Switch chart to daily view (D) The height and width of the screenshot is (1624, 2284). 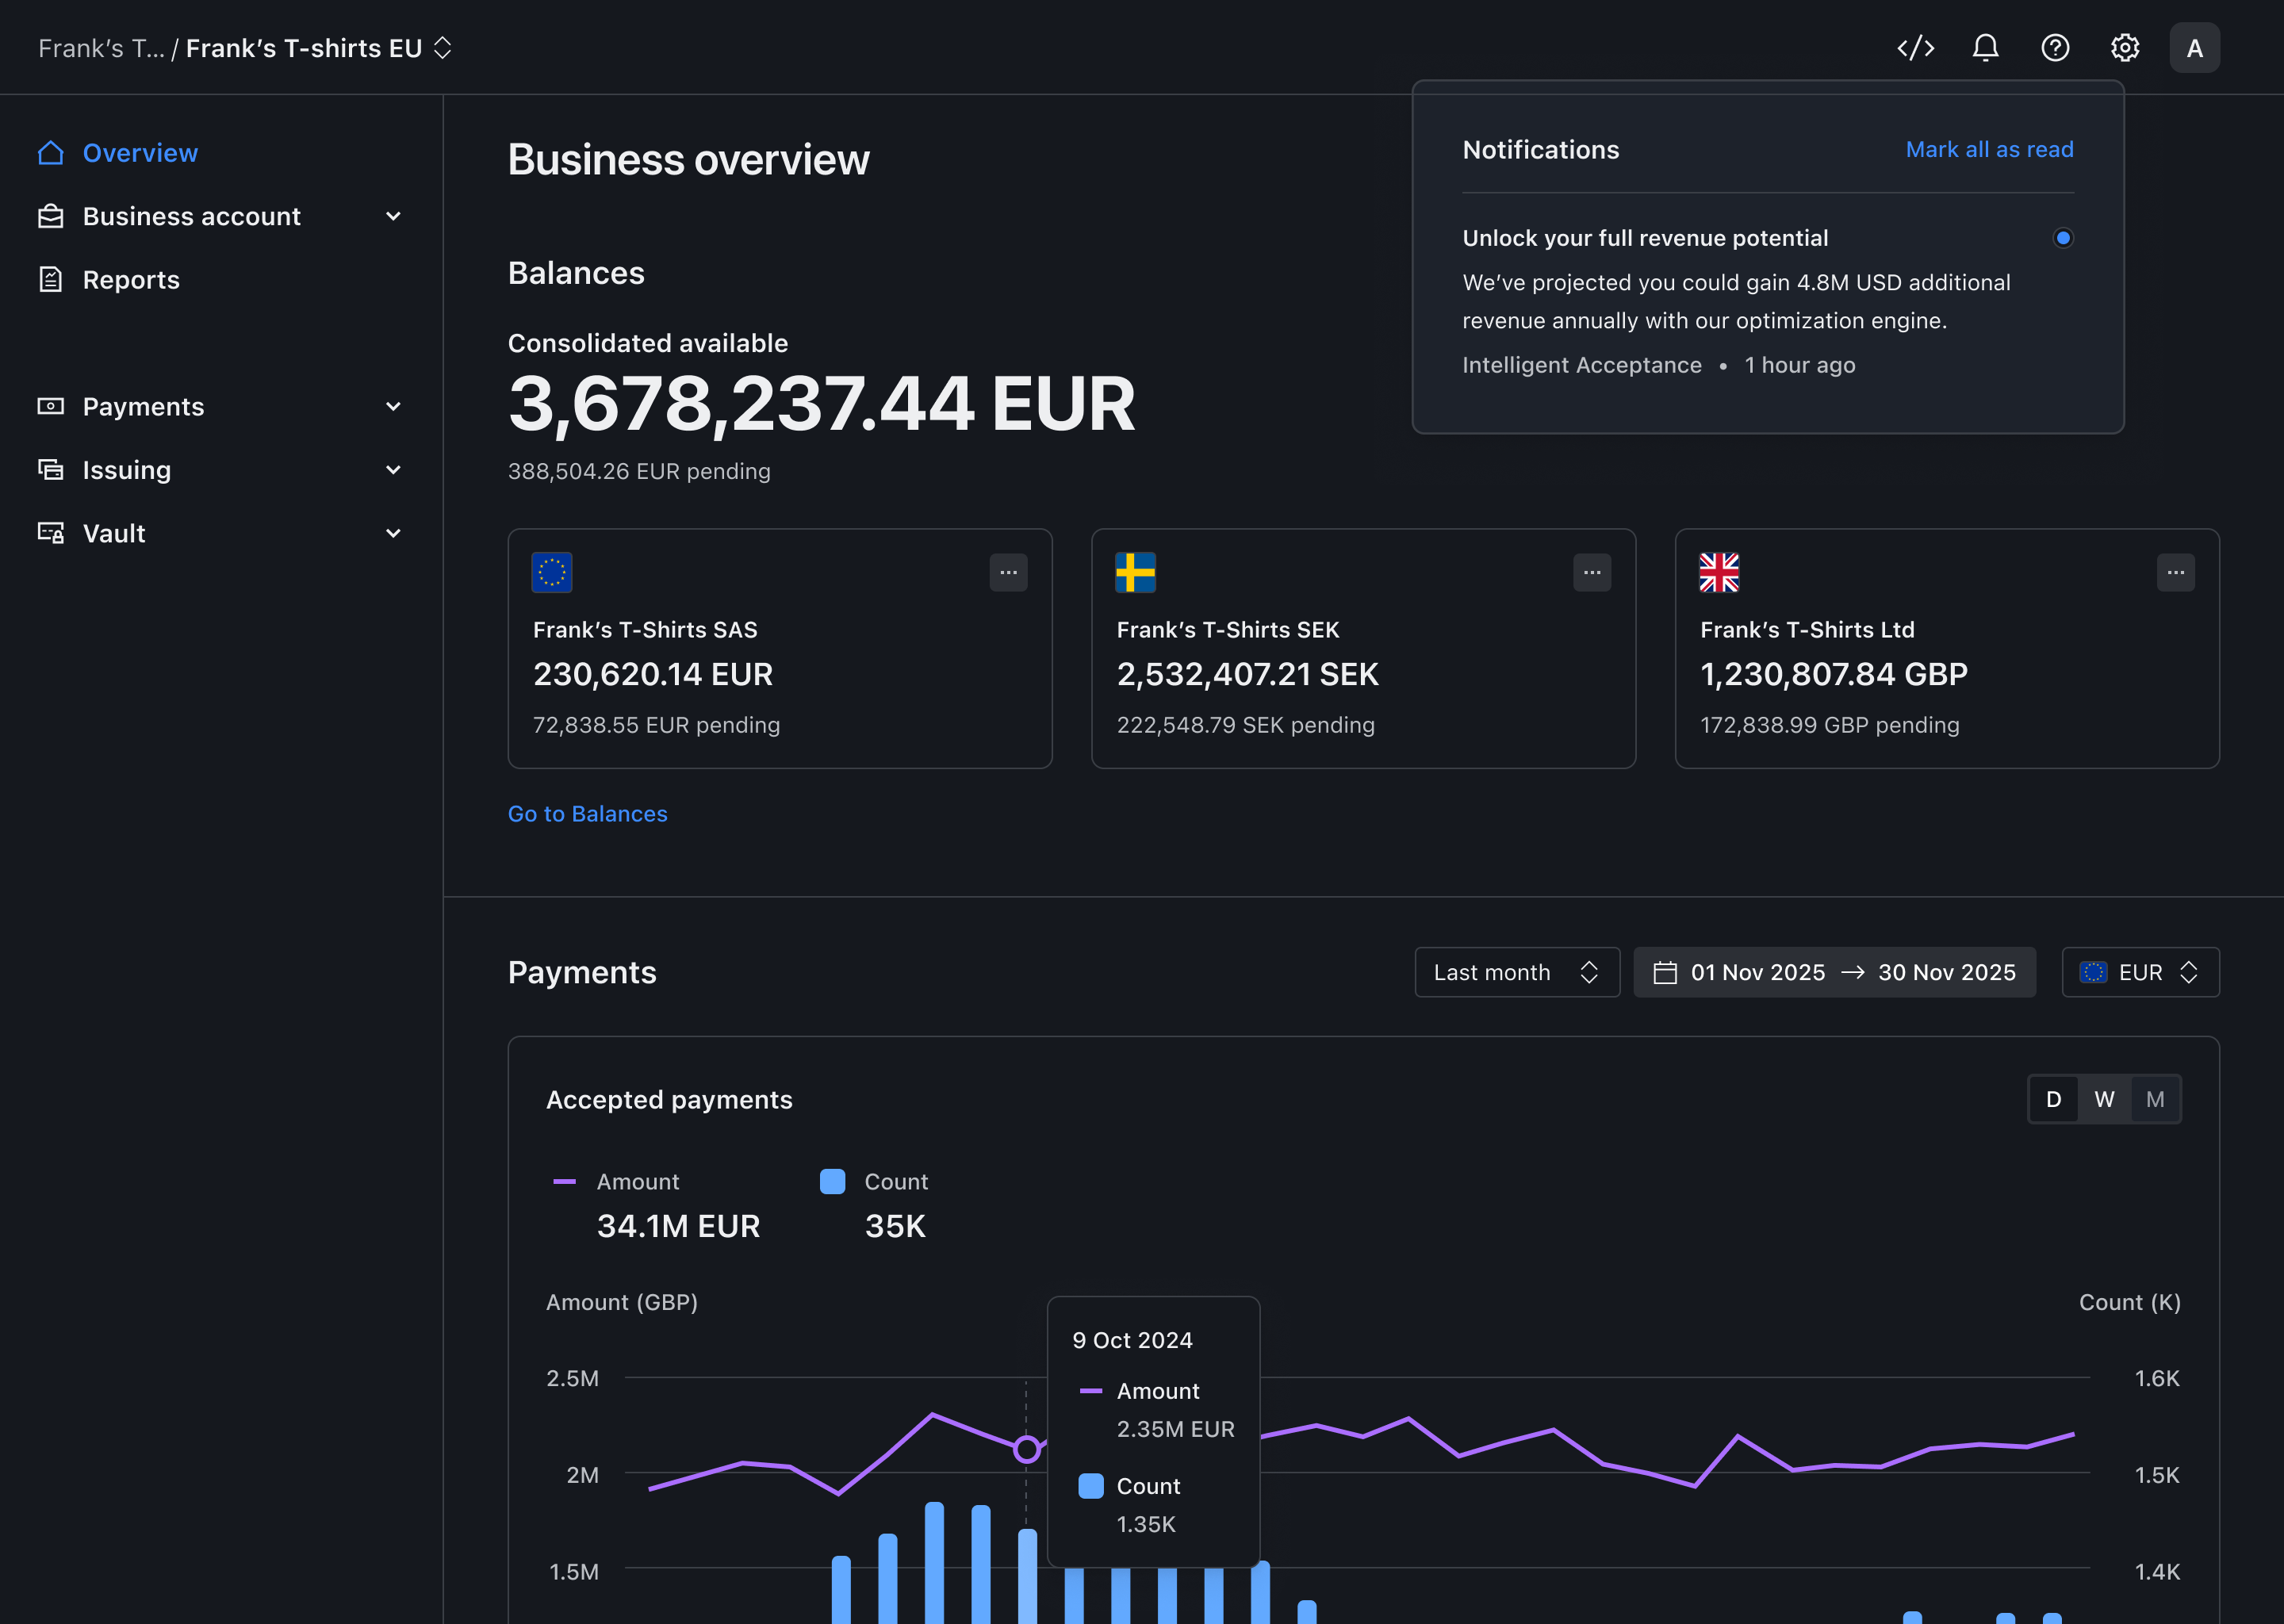point(2053,1099)
